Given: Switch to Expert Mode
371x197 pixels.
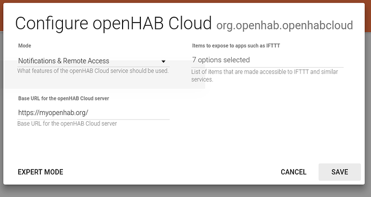Looking at the screenshot, I should click(x=40, y=172).
